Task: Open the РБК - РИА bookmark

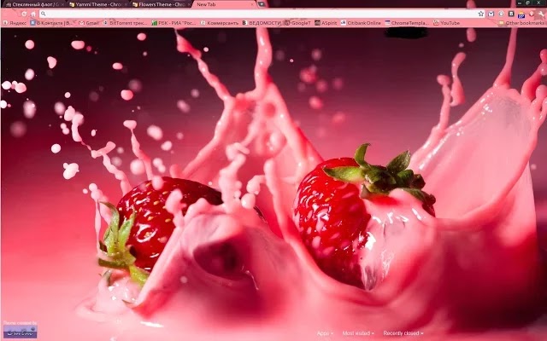Action: 174,23
